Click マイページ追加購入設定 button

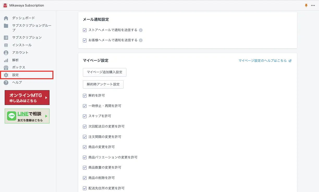[105, 72]
